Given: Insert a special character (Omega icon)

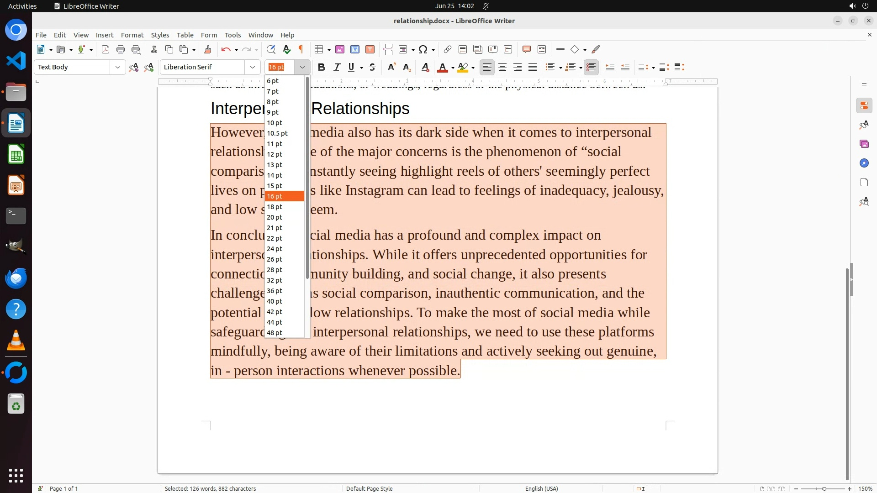Looking at the screenshot, I should [423, 49].
